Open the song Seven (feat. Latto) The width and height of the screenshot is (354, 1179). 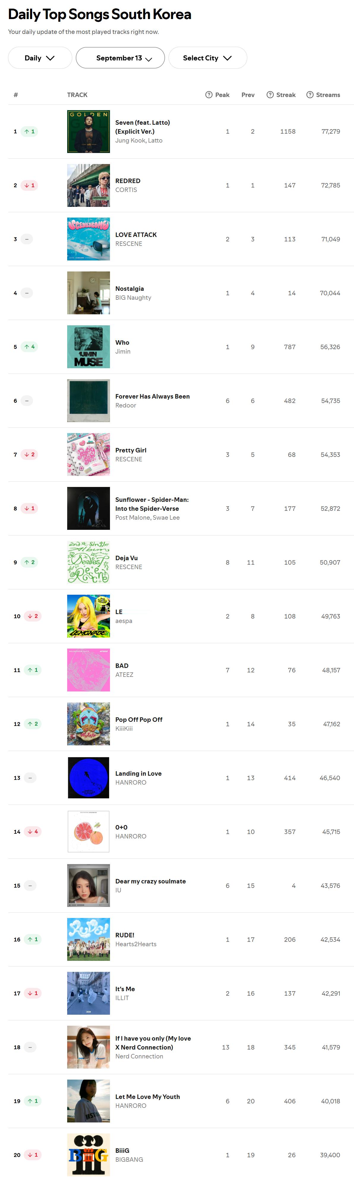(x=142, y=127)
